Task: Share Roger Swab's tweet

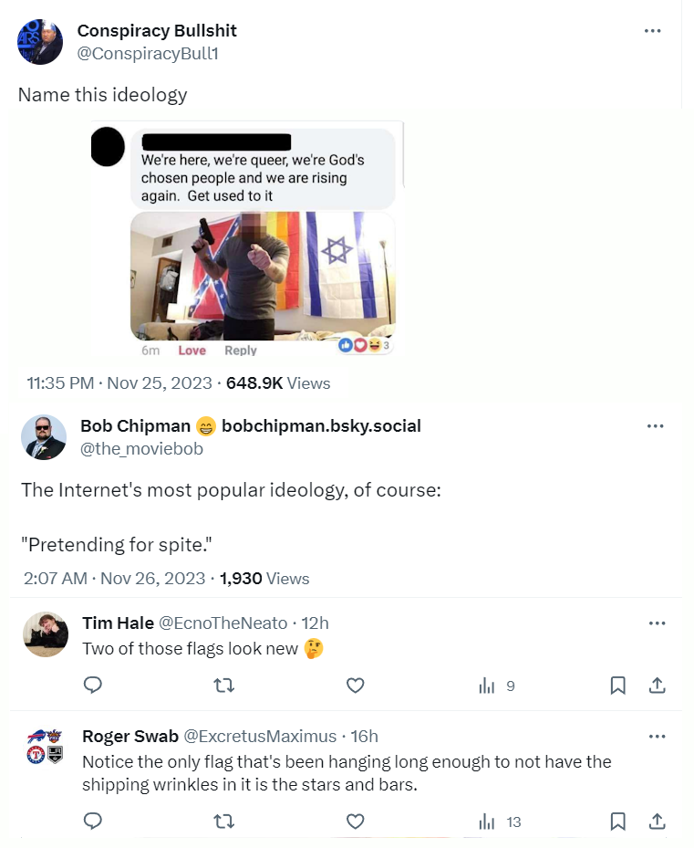Action: [655, 822]
